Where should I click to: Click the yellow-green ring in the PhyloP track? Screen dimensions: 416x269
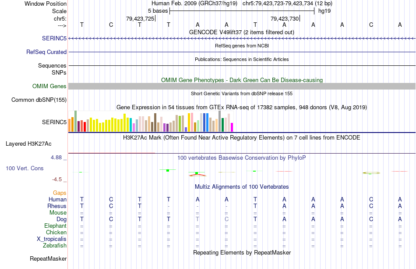point(371,173)
